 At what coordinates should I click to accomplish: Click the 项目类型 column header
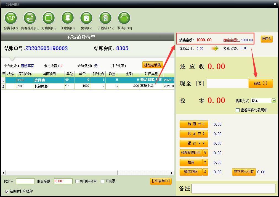152,74
